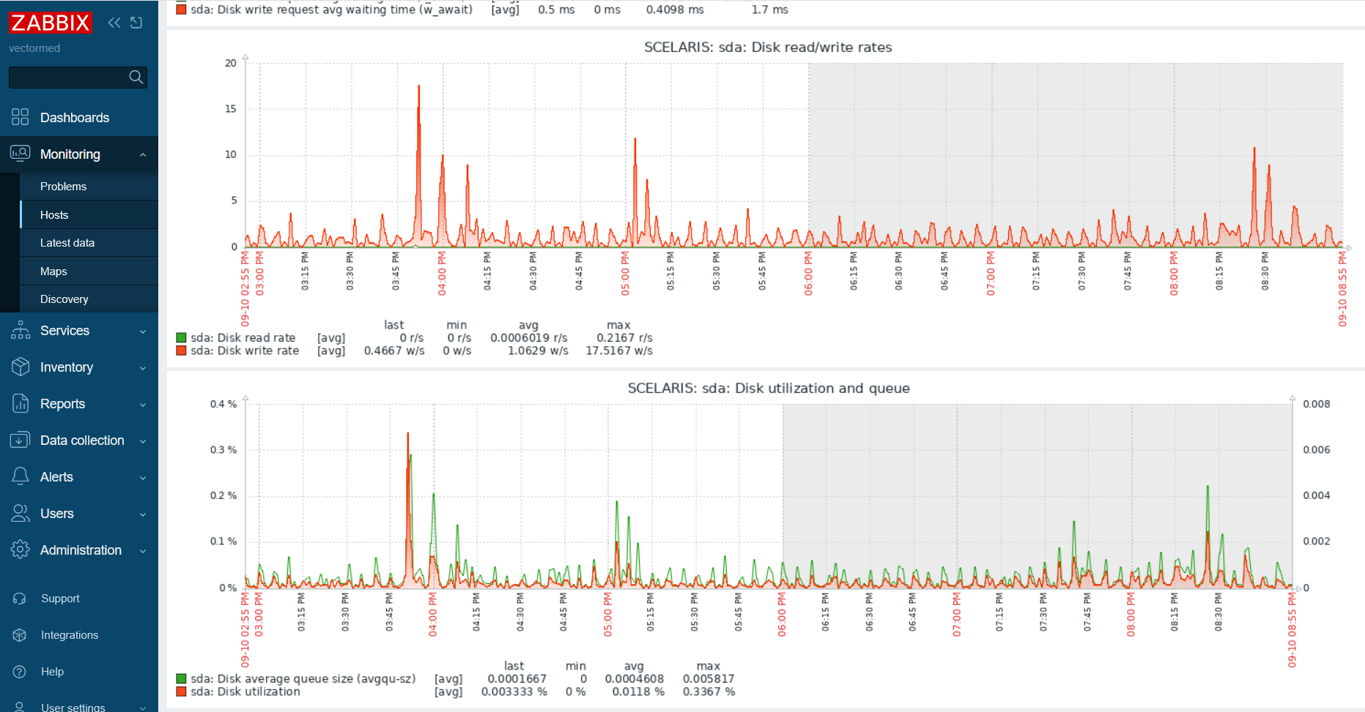
Task: Expand the Users menu chevron
Action: (x=143, y=514)
